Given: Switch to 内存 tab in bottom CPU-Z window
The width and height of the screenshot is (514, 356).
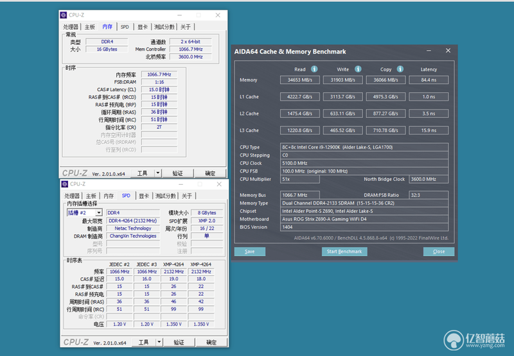Looking at the screenshot, I should tap(109, 196).
